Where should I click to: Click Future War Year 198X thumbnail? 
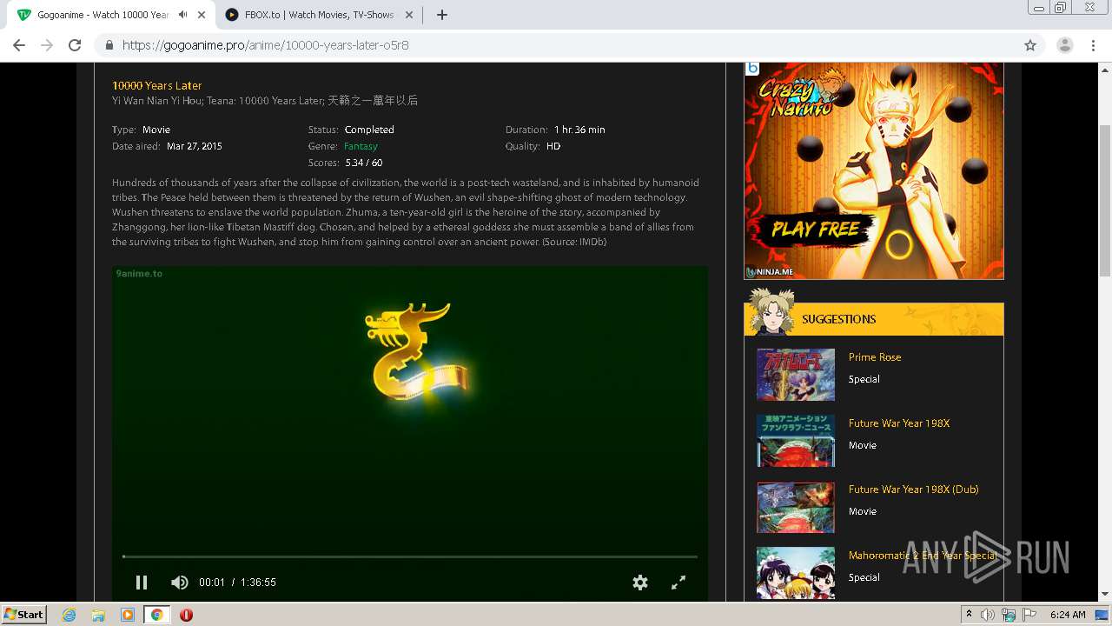(x=796, y=441)
